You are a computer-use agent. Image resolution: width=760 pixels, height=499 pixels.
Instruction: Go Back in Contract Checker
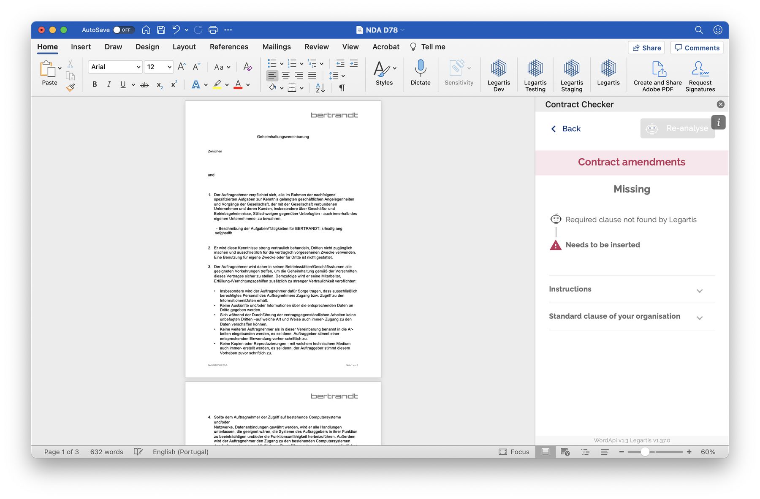566,129
